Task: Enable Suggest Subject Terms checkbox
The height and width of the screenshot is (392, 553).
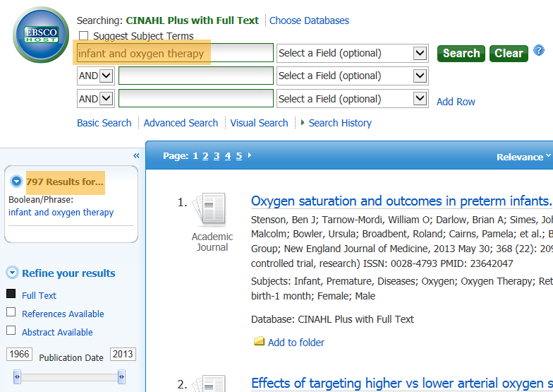Action: (84, 36)
